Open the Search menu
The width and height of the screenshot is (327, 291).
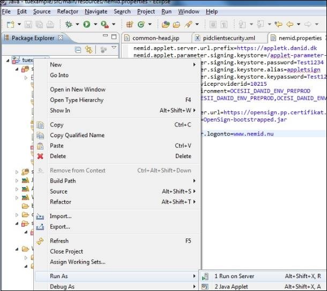[x=122, y=11]
